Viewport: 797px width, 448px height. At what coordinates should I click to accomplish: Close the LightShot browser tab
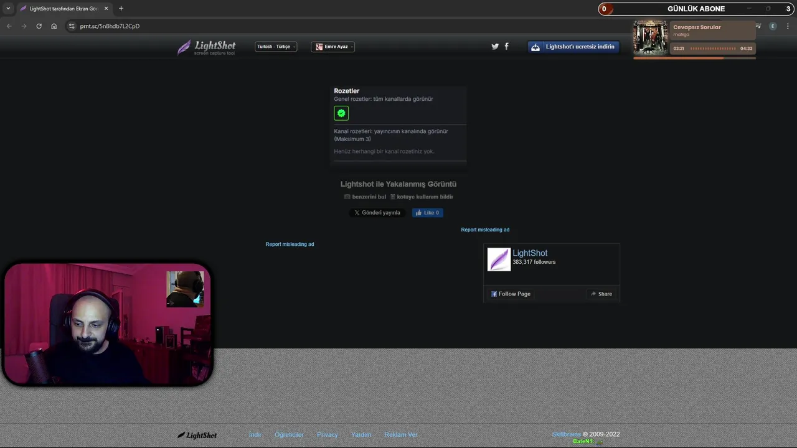pos(106,9)
